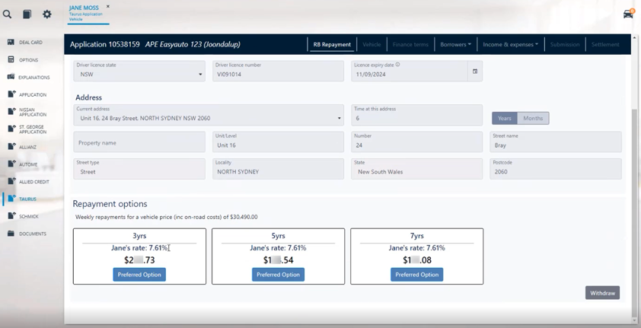The width and height of the screenshot is (641, 328).
Task: Open the licence expiry calendar picker
Action: (x=475, y=72)
